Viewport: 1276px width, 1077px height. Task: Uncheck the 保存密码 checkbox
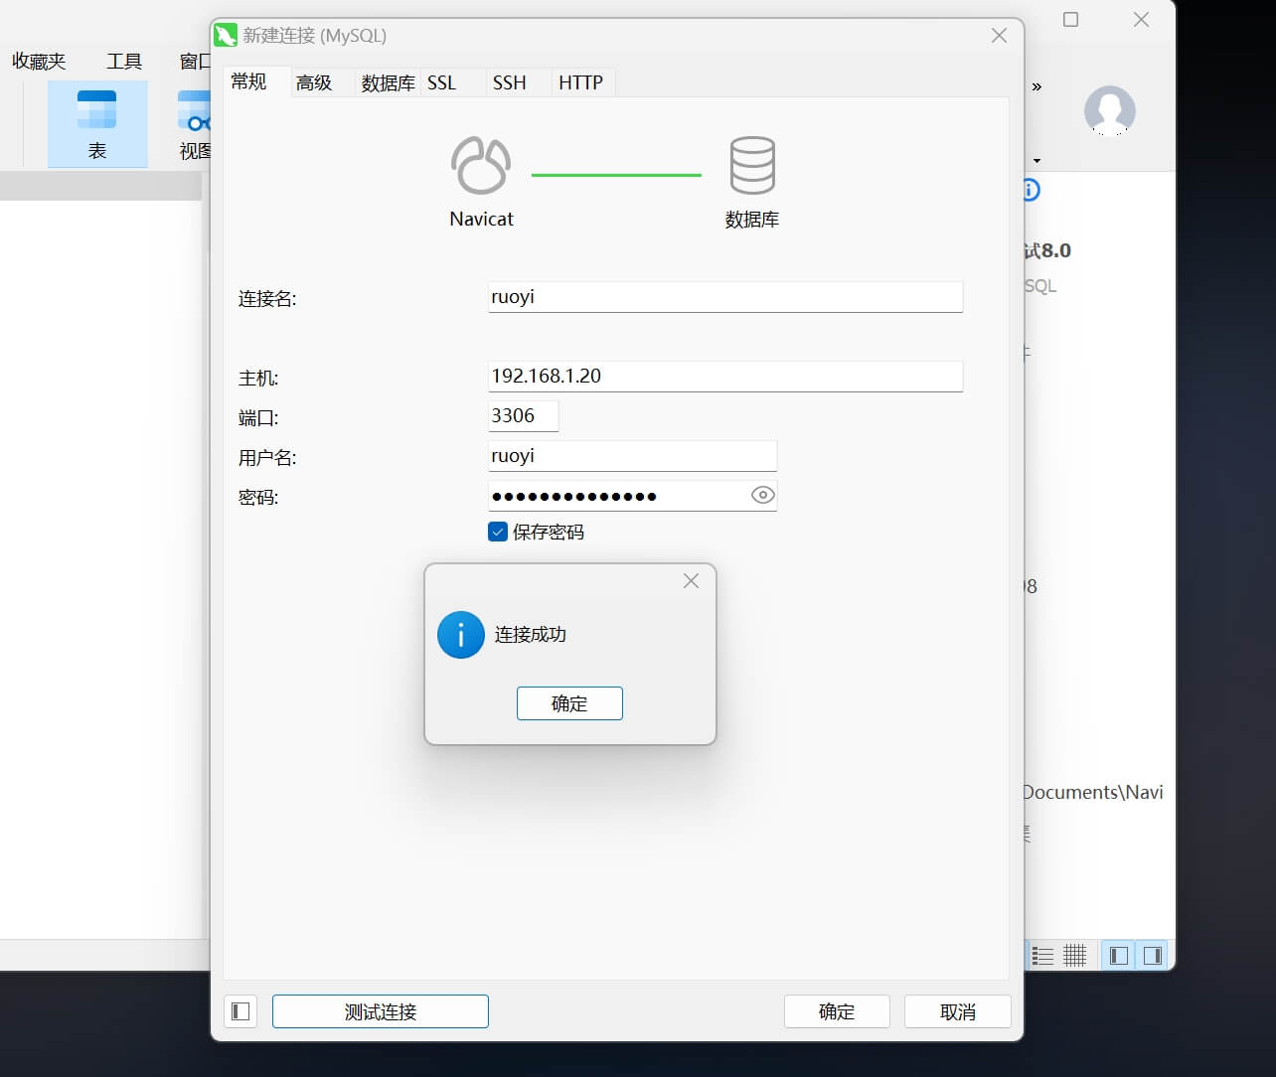[x=498, y=532]
